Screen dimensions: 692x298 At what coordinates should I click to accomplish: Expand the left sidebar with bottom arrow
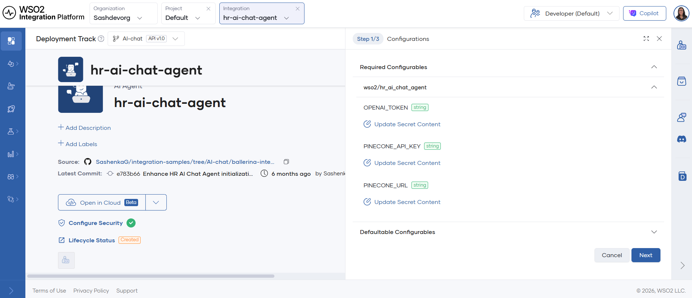click(x=11, y=291)
